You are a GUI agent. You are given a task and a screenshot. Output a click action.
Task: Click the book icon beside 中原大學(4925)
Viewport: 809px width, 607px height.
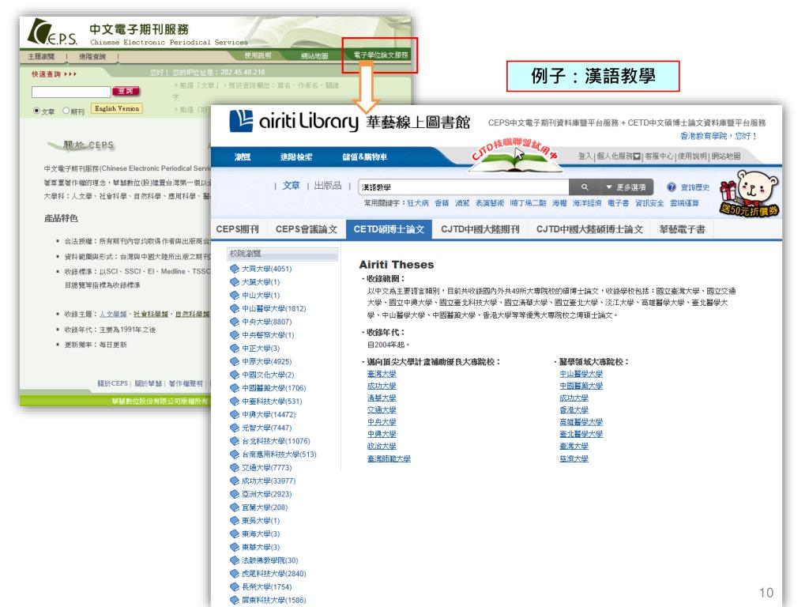(x=234, y=361)
